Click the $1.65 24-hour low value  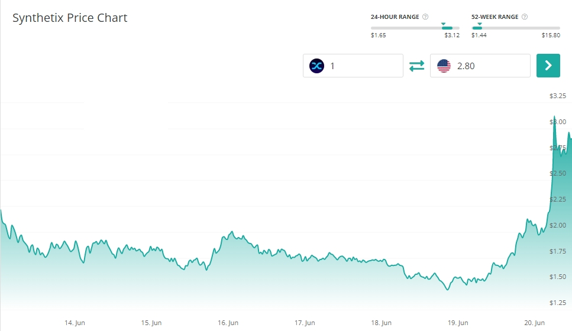coord(378,35)
